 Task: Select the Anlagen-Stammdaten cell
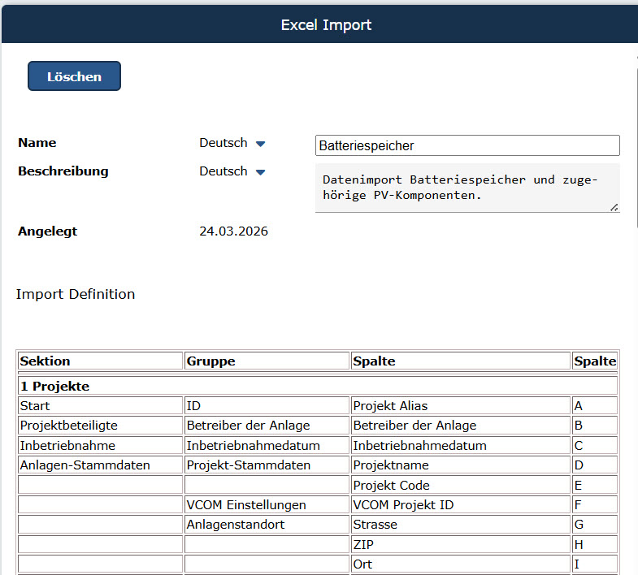[x=100, y=465]
